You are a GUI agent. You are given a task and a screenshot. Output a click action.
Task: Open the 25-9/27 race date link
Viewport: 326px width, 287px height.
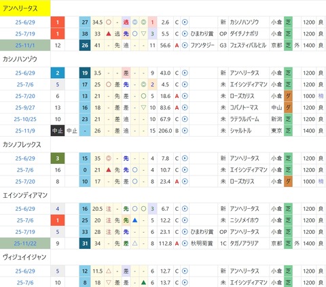(x=25, y=107)
